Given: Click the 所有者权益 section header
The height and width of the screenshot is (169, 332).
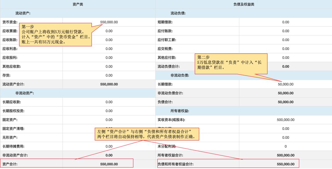Looking at the screenshot, I should 179,111.
